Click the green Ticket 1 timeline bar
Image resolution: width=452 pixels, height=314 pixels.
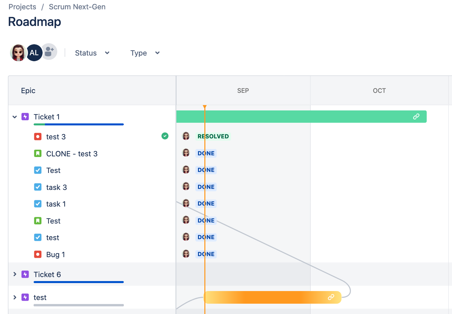click(301, 116)
